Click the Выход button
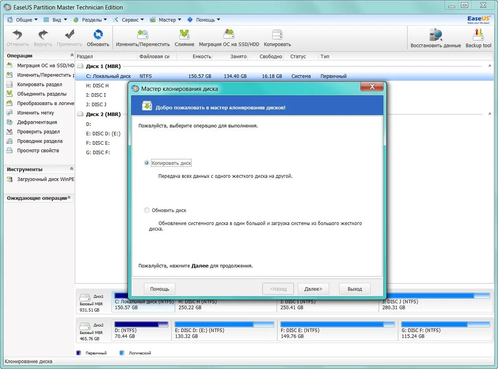498x369 pixels. tap(354, 289)
